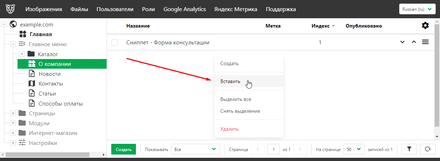Open Яндекс Метрика in the top navigation
Screen dimensions: 440x161
point(235,9)
